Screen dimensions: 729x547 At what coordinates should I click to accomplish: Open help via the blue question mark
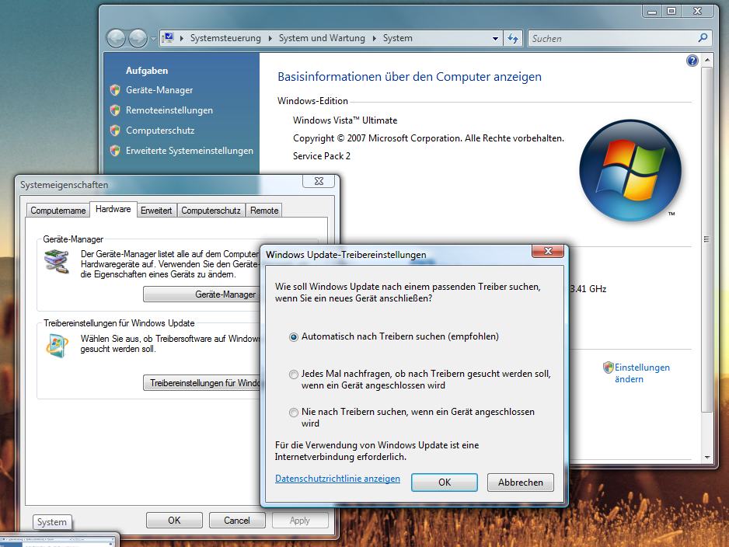click(x=692, y=61)
